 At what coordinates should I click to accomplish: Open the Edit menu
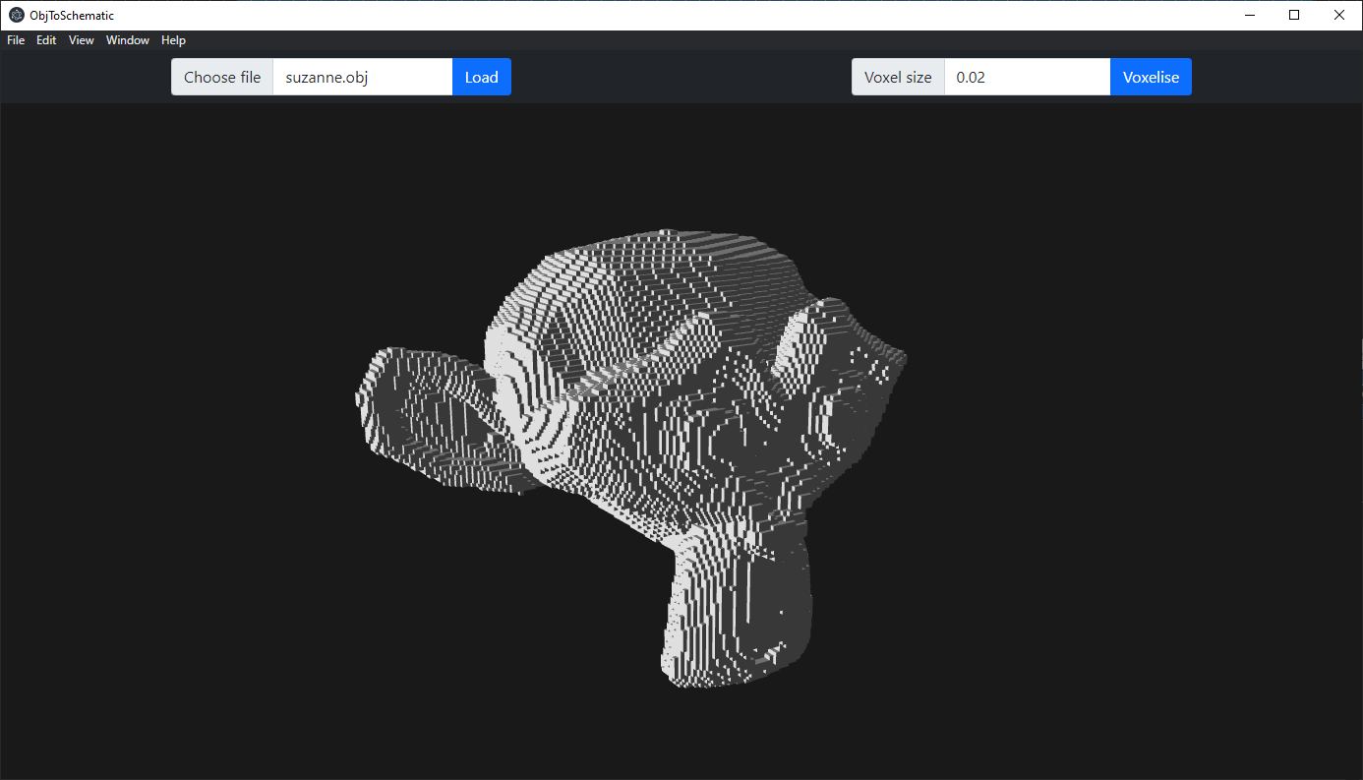[46, 40]
